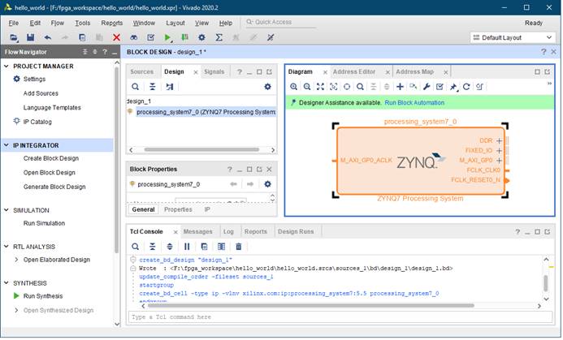Click the green Run arrow in main toolbar

pos(168,37)
